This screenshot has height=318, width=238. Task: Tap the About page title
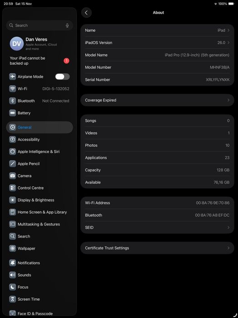click(x=159, y=13)
